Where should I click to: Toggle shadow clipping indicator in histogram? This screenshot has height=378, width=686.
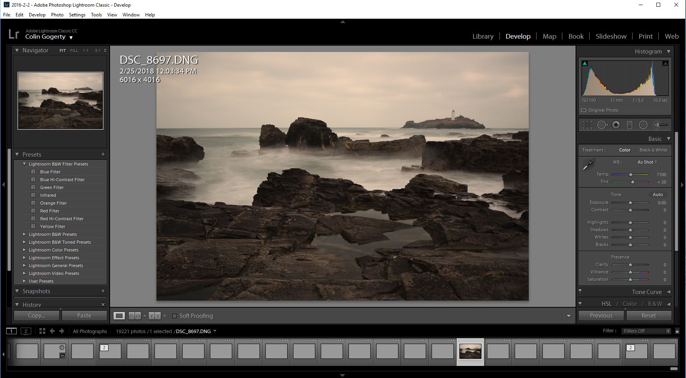[585, 63]
